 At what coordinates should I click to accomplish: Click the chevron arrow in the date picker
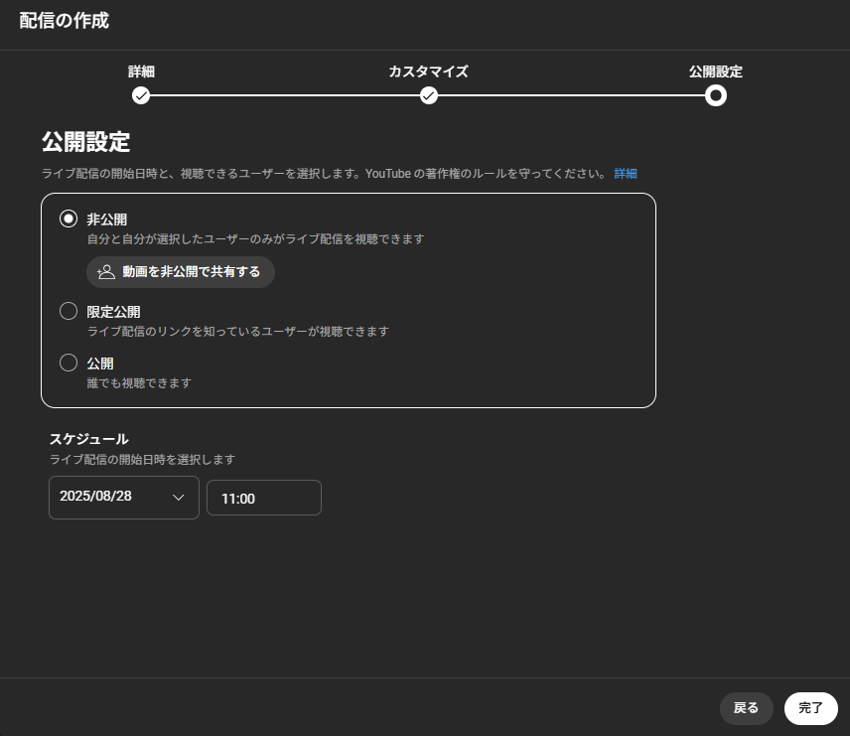(179, 498)
